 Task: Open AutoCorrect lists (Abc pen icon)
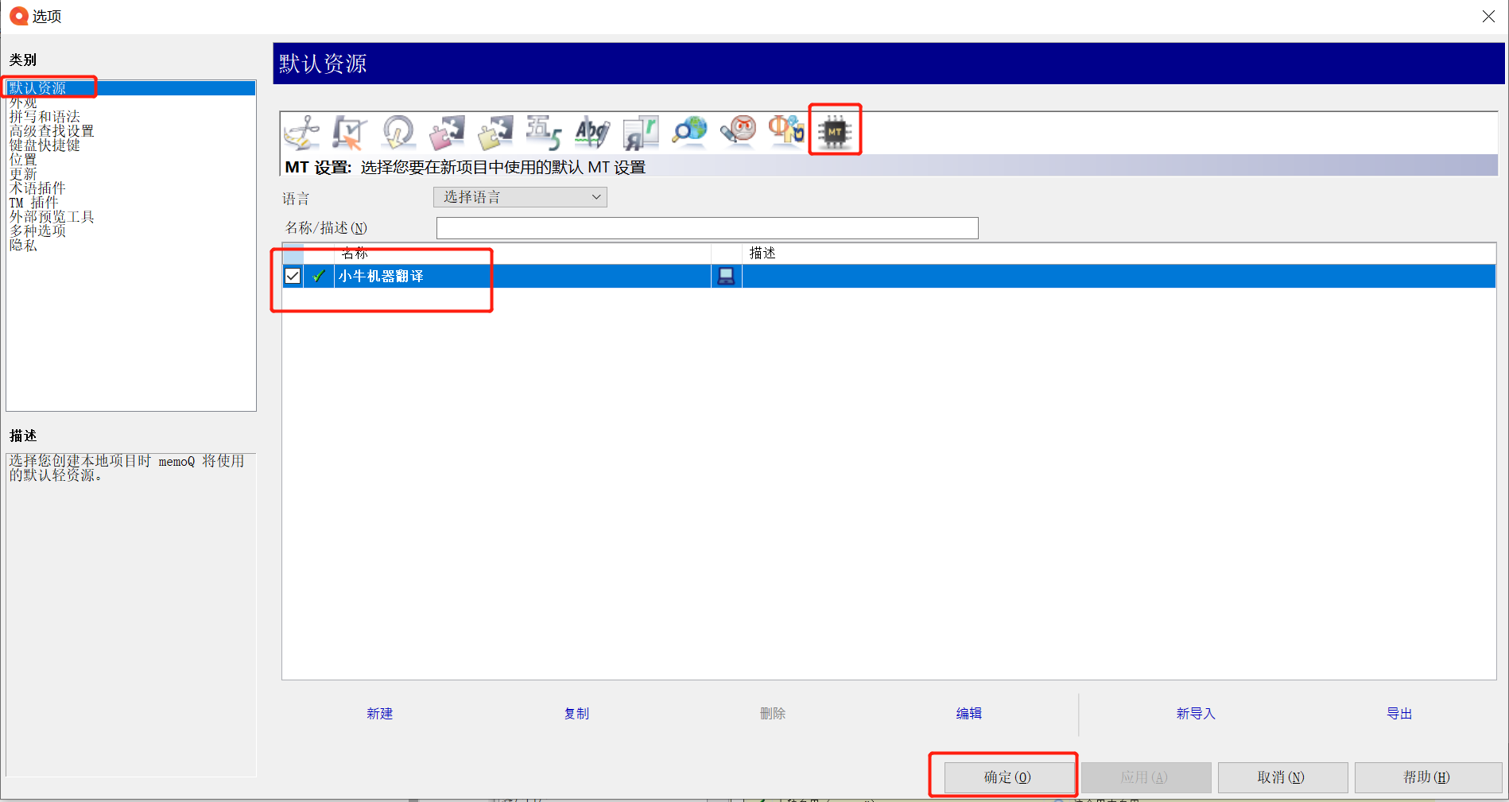coord(592,132)
